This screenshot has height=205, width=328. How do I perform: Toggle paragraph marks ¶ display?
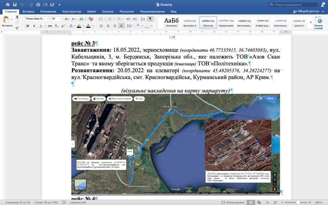pos(150,19)
